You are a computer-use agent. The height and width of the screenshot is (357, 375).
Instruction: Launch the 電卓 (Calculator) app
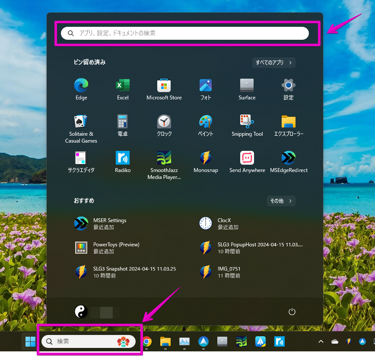click(x=123, y=125)
